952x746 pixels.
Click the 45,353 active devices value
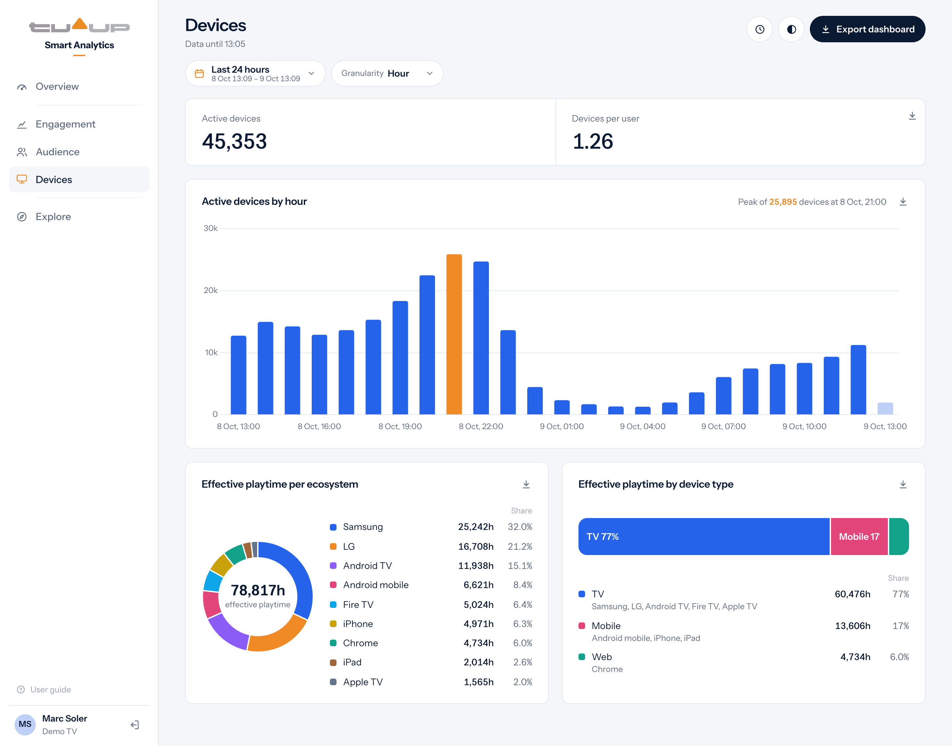click(234, 141)
